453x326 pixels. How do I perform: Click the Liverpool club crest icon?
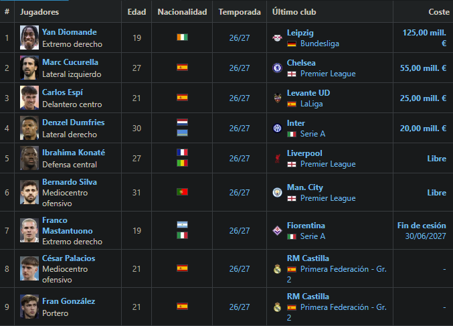coord(277,159)
